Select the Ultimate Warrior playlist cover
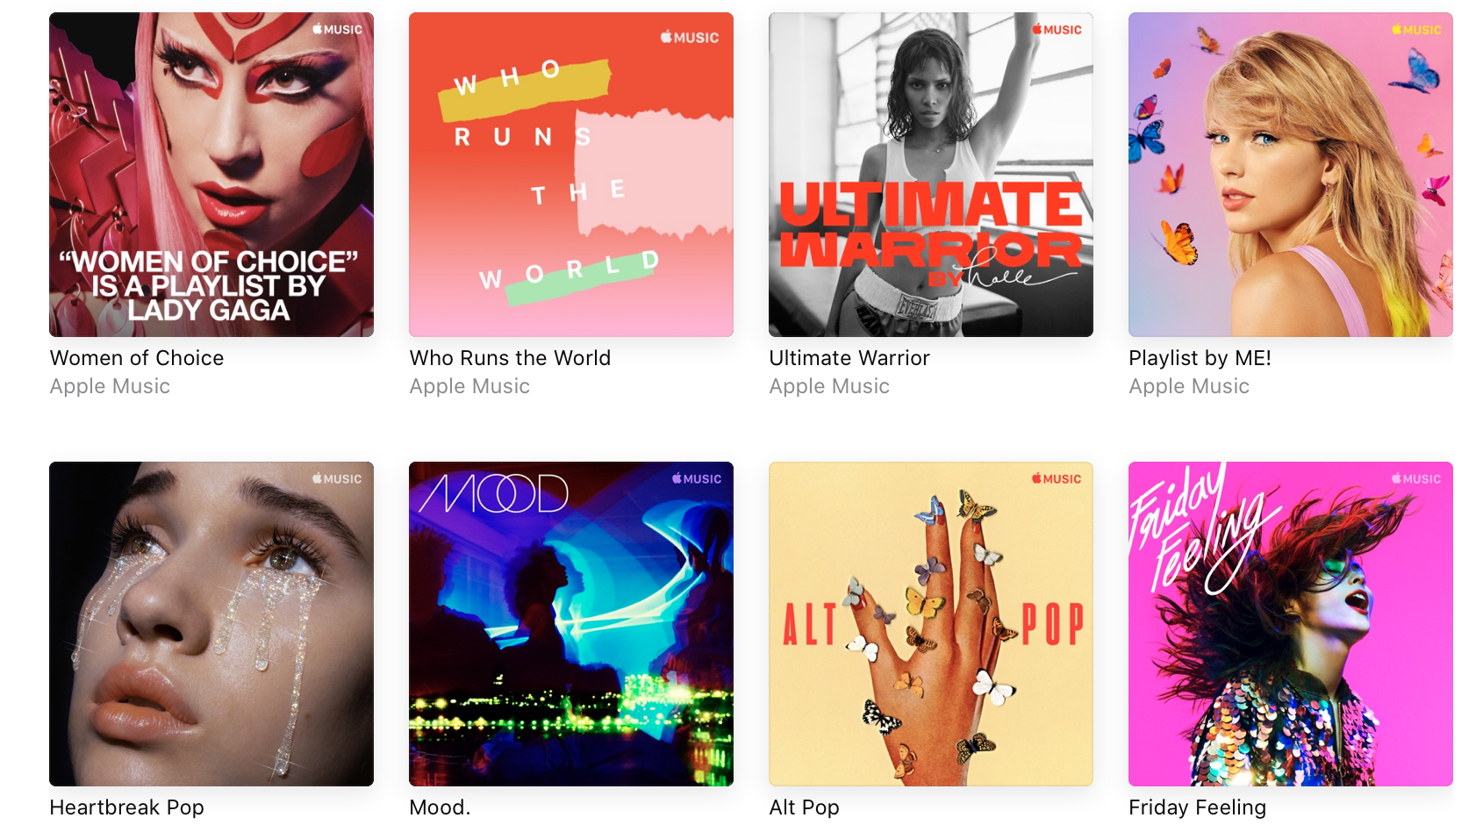The width and height of the screenshot is (1483, 825). tap(931, 175)
